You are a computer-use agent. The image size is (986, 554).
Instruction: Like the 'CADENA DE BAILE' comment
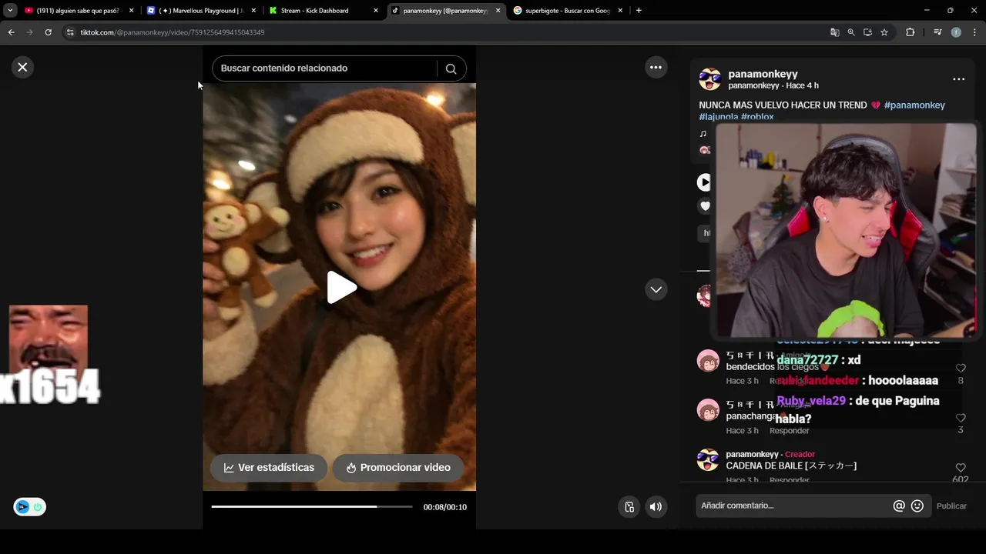point(961,468)
